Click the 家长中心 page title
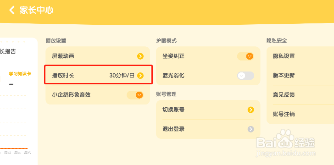This screenshot has width=334, height=165. tap(36, 10)
